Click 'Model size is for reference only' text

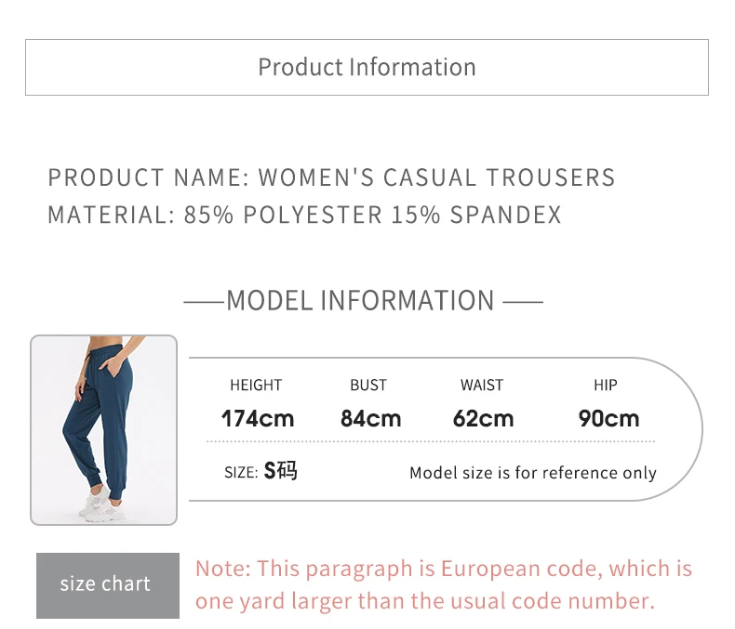click(x=533, y=473)
